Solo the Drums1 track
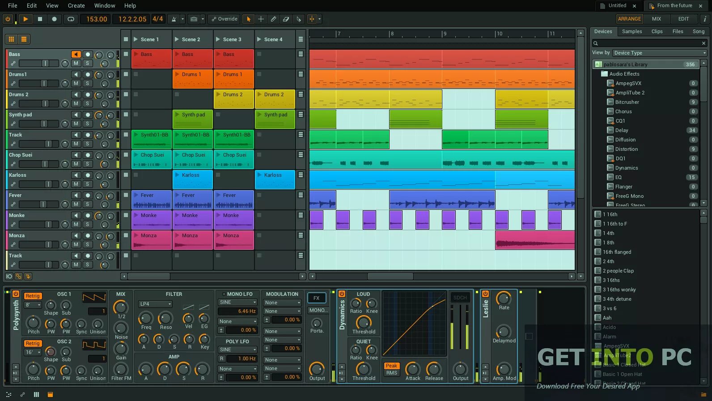Image resolution: width=712 pixels, height=401 pixels. click(x=88, y=83)
